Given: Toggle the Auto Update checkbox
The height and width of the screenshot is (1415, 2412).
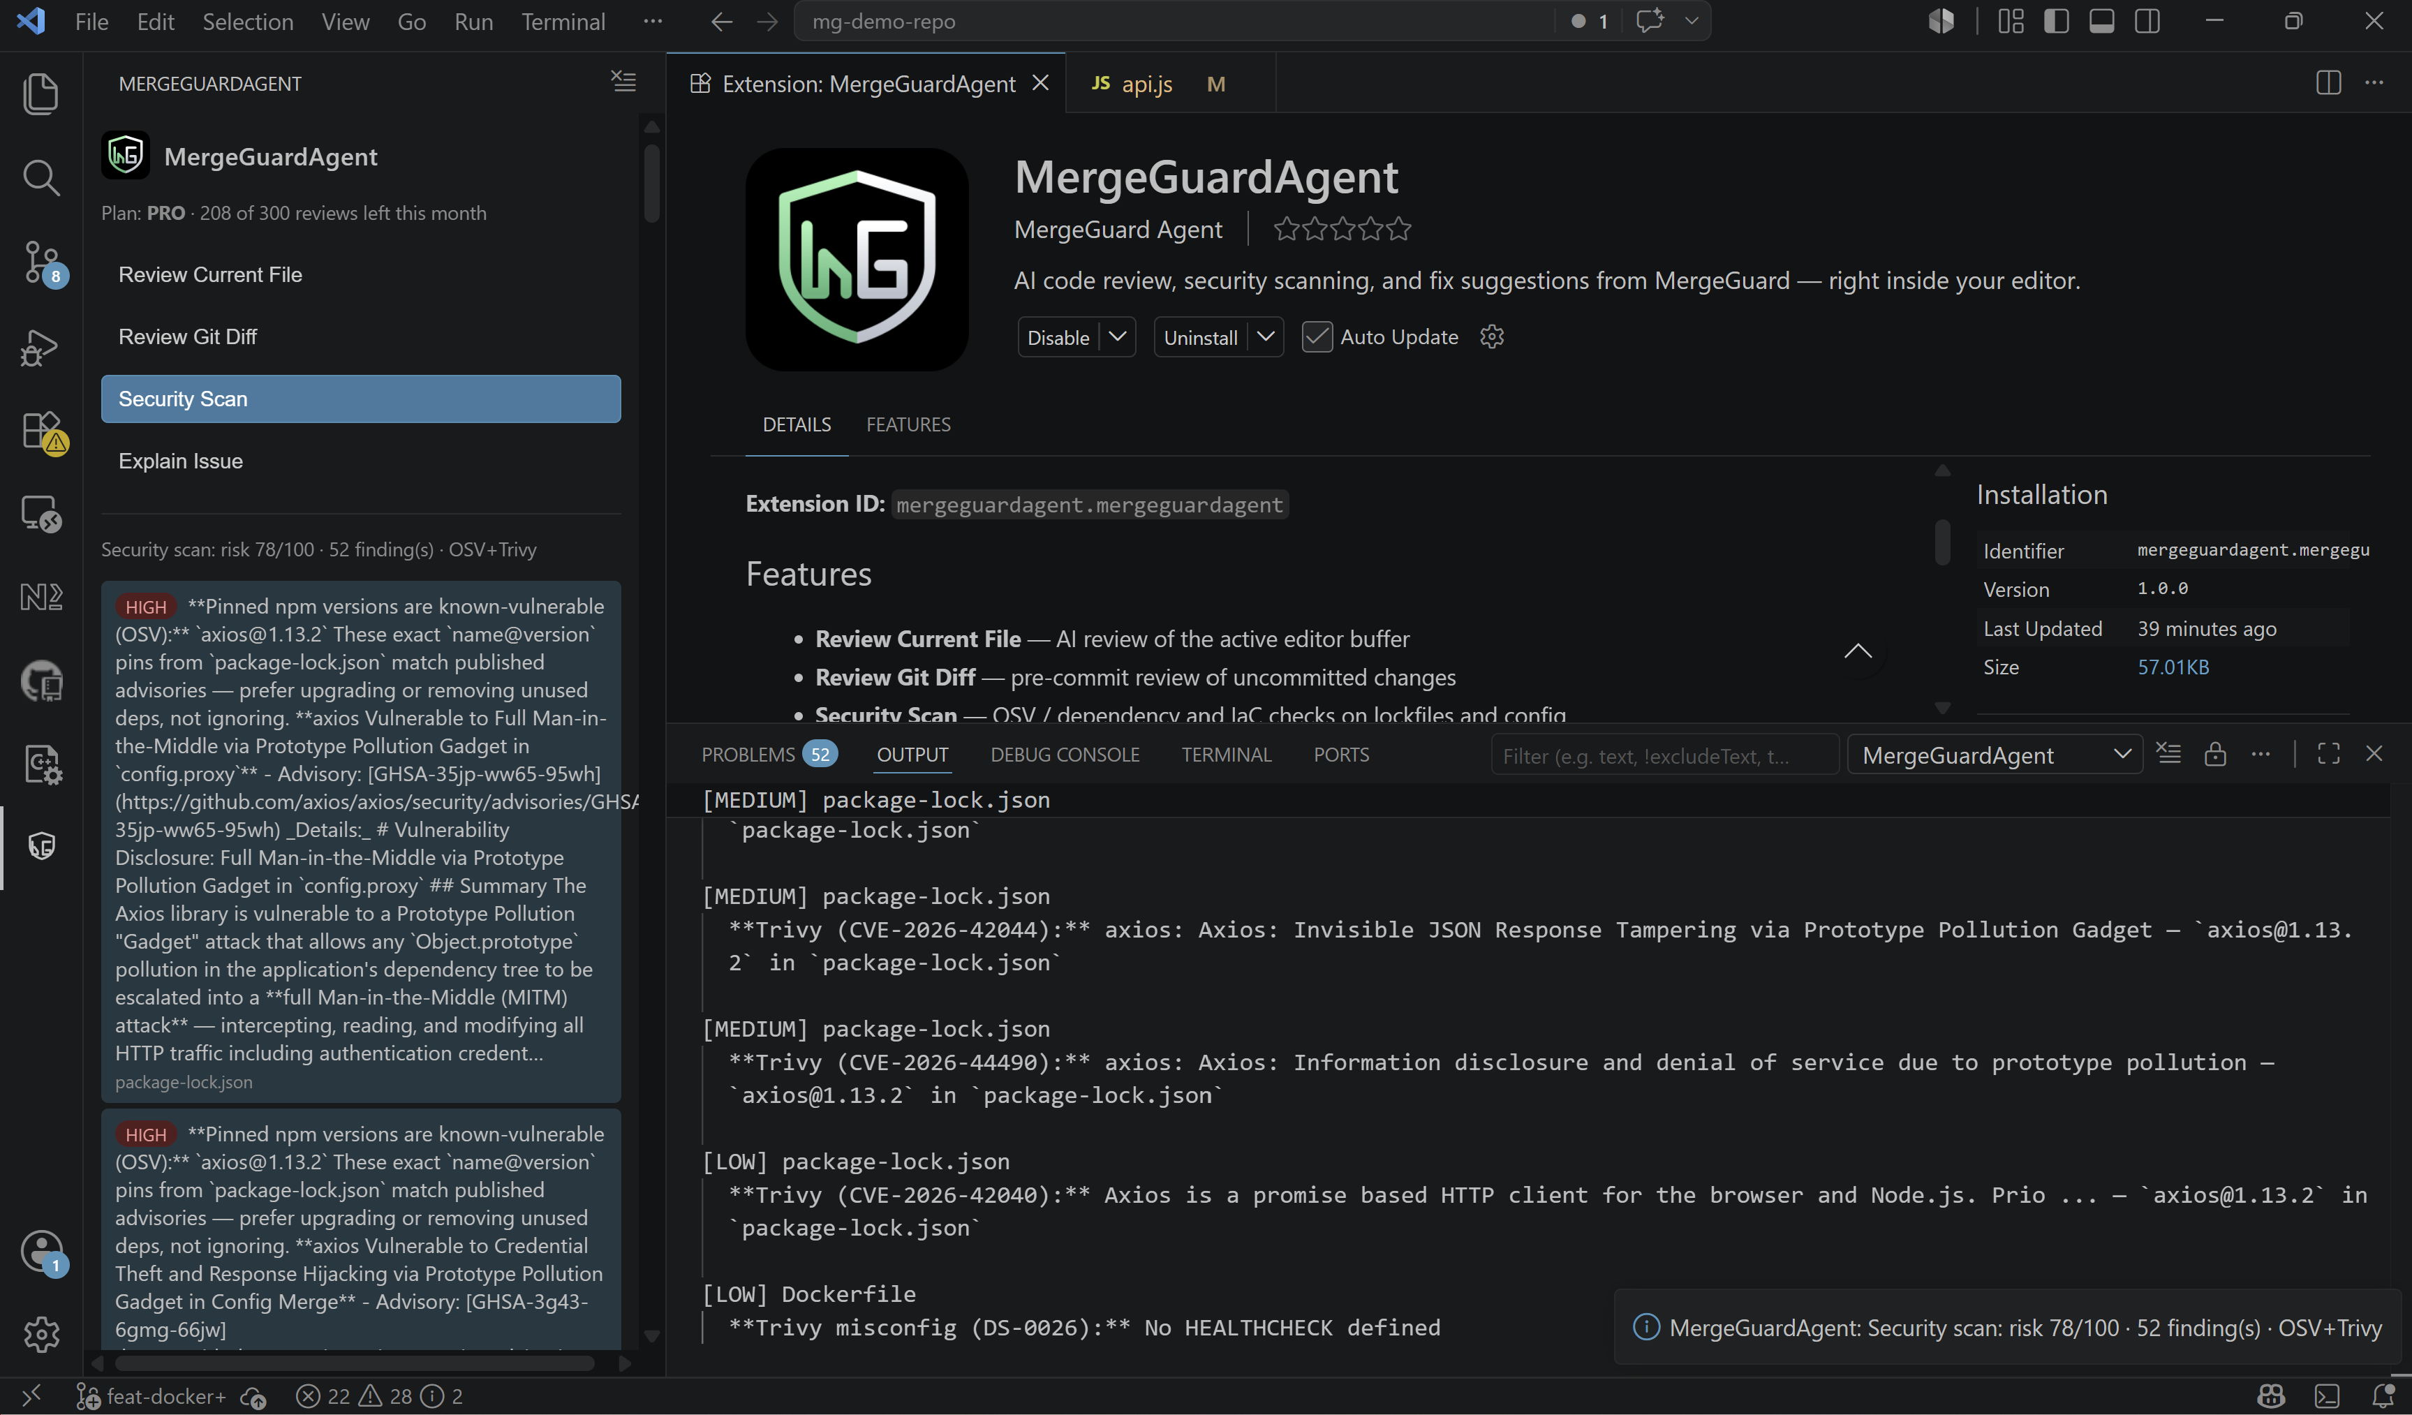Looking at the screenshot, I should point(1317,337).
